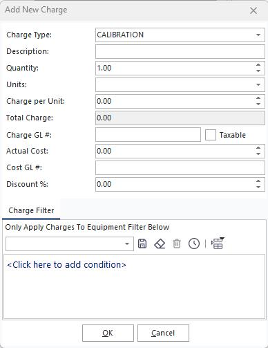
Task: Focus the Description input field
Action: (x=180, y=51)
